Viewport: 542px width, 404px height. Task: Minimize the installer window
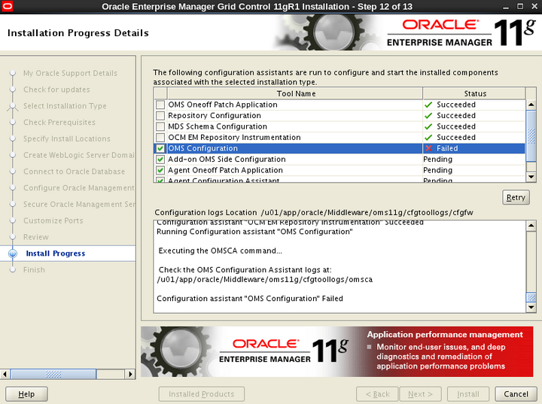point(506,7)
